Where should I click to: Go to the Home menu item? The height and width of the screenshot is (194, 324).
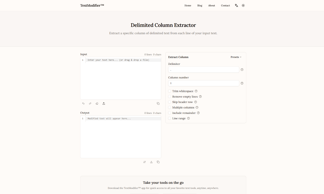pos(188,5)
